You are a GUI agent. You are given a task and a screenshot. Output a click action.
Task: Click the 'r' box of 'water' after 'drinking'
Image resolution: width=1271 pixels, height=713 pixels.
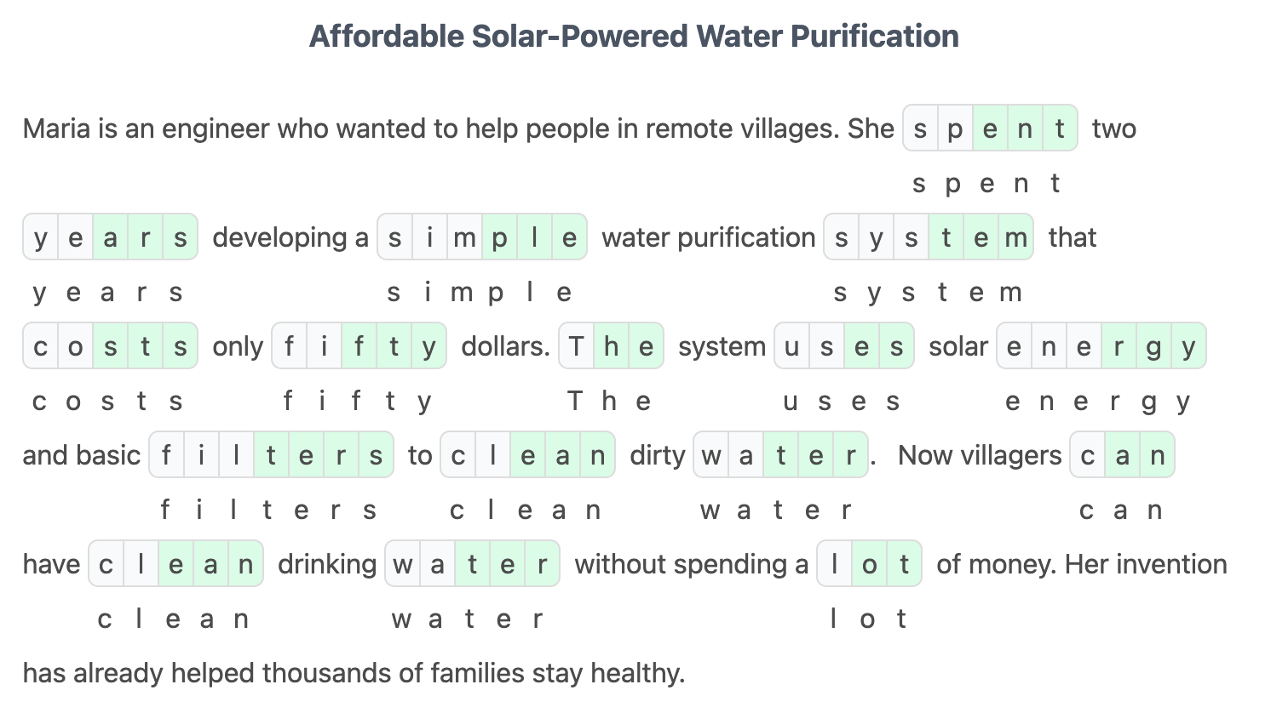point(542,564)
